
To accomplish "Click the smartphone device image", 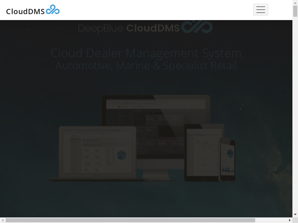I will pyautogui.click(x=227, y=159).
